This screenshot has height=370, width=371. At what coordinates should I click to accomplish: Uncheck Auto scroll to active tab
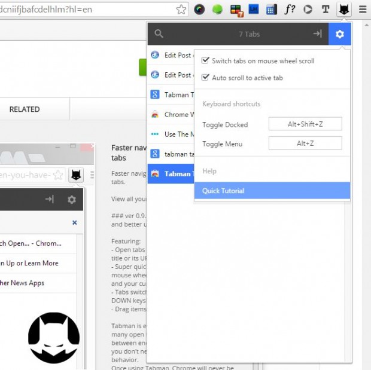205,78
